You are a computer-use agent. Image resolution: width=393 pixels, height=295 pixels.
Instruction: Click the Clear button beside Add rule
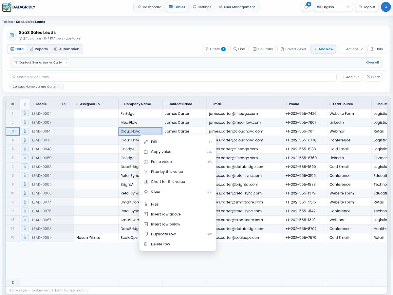pos(373,77)
